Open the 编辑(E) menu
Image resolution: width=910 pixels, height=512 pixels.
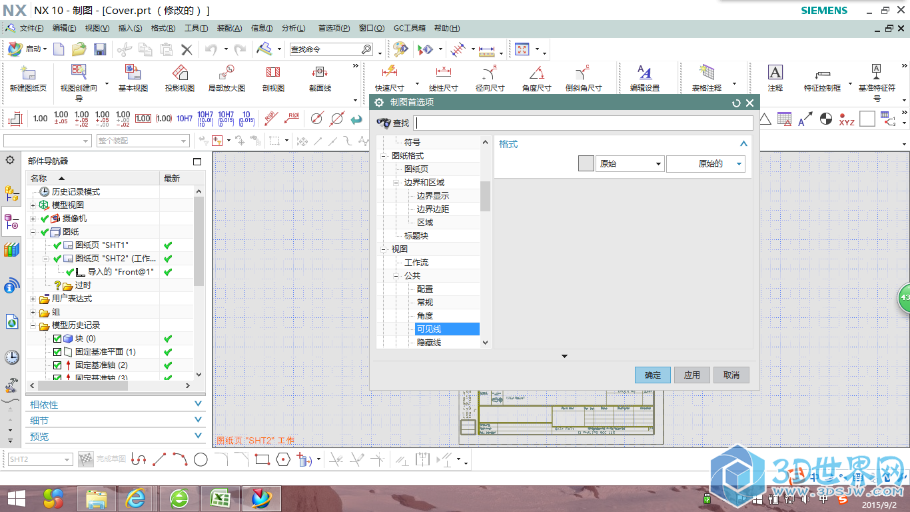[x=65, y=28]
